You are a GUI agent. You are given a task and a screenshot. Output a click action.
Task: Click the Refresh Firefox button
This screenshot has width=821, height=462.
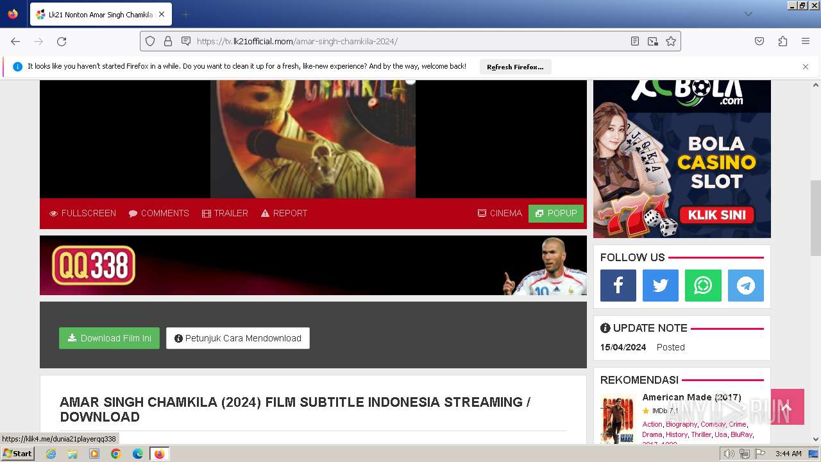(515, 67)
